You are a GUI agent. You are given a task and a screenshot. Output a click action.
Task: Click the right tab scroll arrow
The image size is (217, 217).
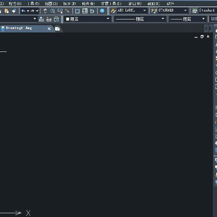[x=210, y=28]
